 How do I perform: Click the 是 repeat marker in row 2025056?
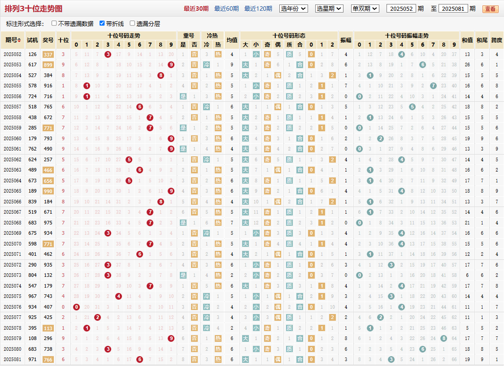click(183, 96)
